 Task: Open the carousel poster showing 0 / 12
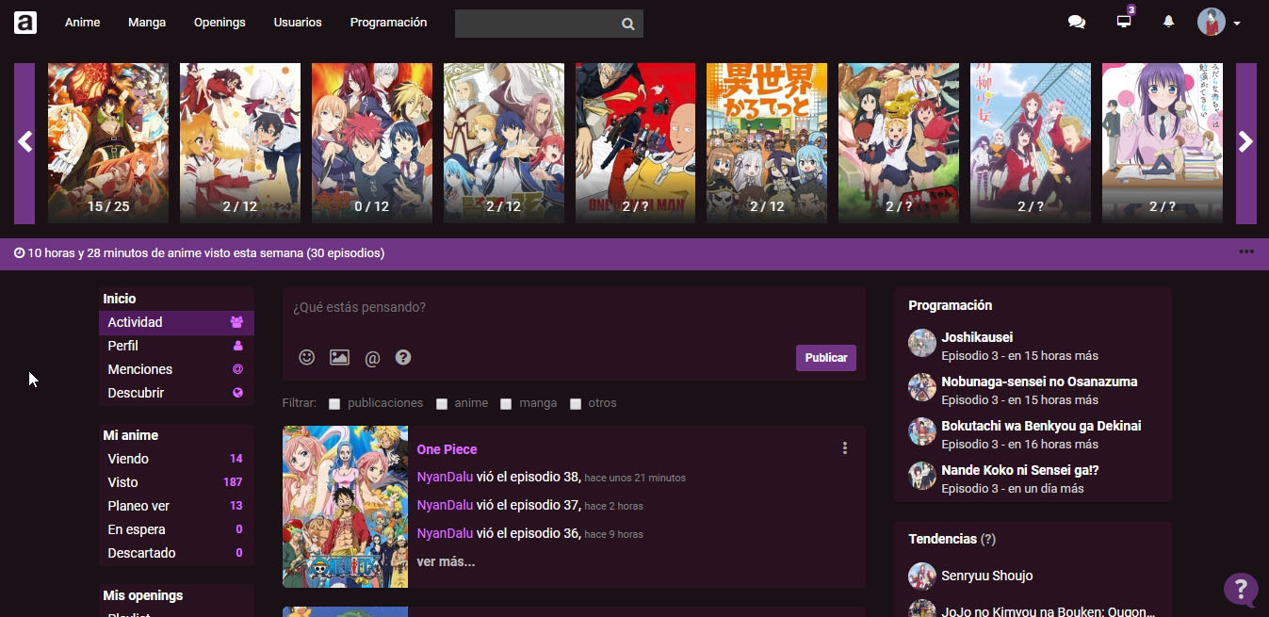[372, 143]
